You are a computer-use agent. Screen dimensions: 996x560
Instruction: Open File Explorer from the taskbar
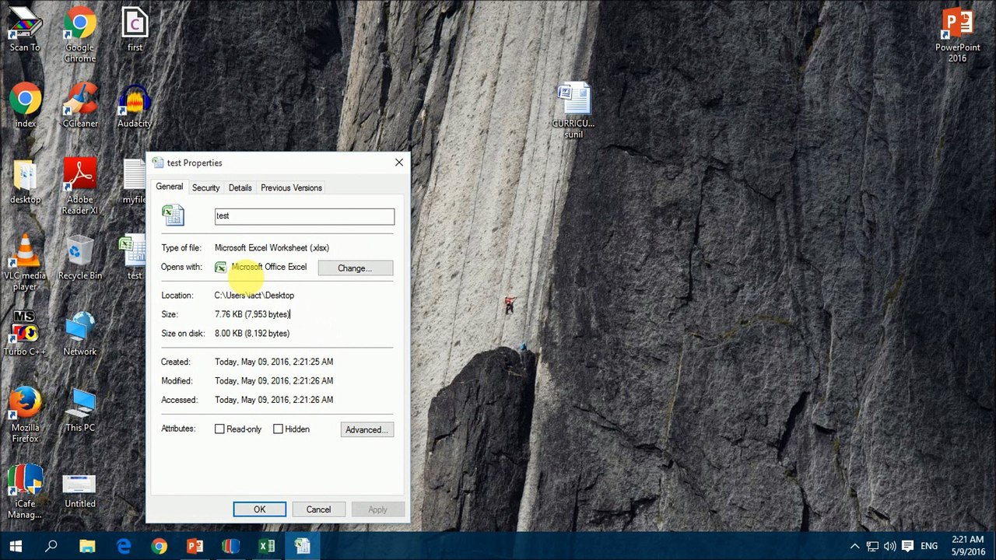[x=87, y=546]
